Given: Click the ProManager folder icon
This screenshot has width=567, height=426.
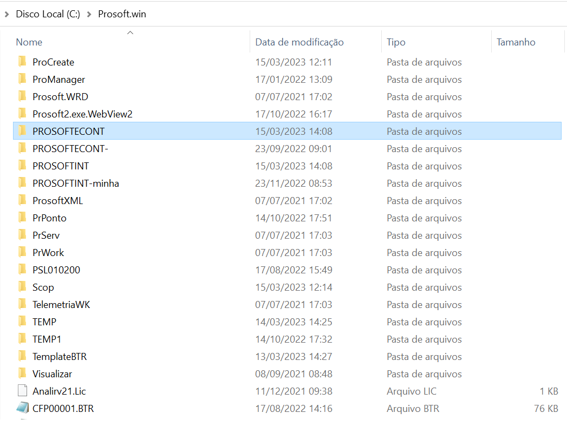Looking at the screenshot, I should pyautogui.click(x=22, y=79).
